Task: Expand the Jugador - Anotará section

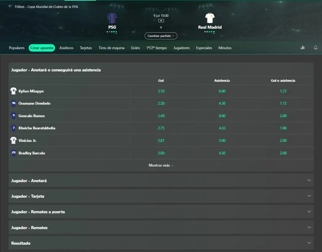Action: [x=161, y=181]
